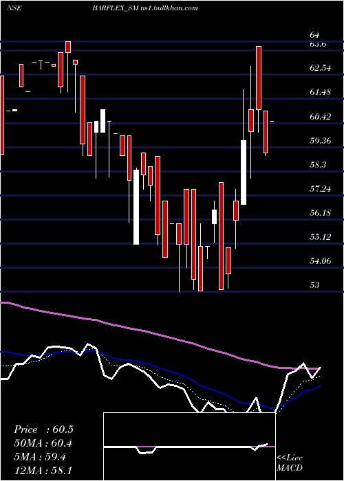Click the 12MA : 58.1 readout
Screen dimensions: 344x481
[x=43, y=470]
